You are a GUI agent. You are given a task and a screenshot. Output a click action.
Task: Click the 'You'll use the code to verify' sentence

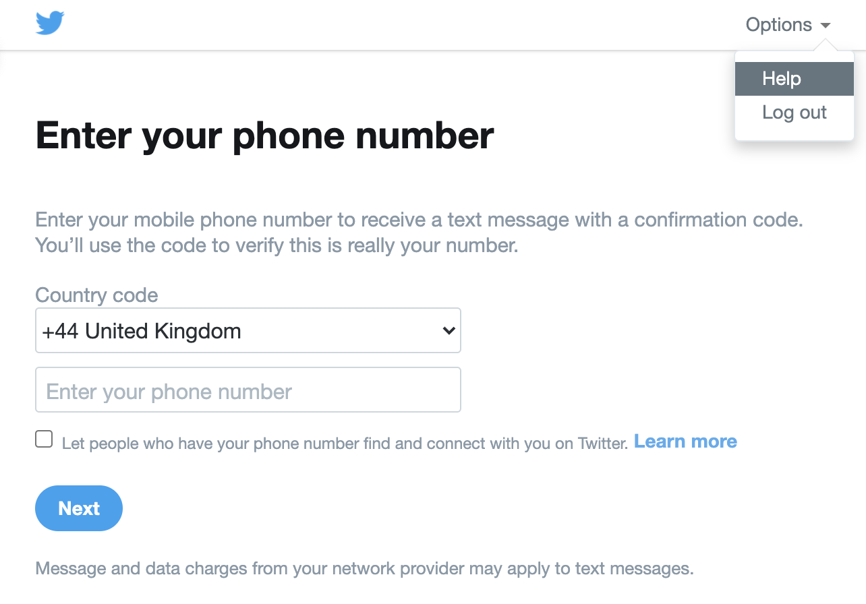[277, 245]
